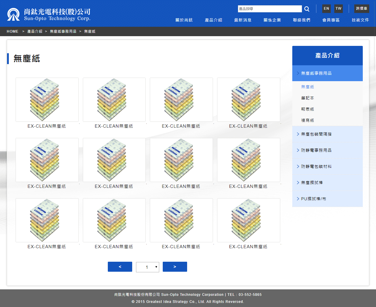Open the 會員專區 menu
The image size is (376, 307).
[331, 20]
